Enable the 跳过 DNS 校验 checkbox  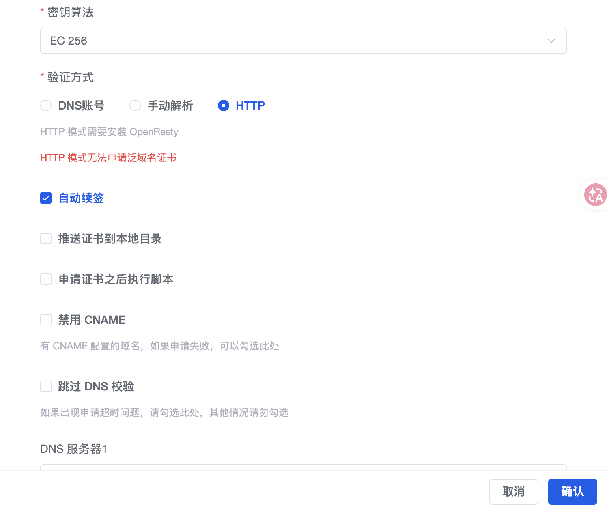tap(46, 386)
